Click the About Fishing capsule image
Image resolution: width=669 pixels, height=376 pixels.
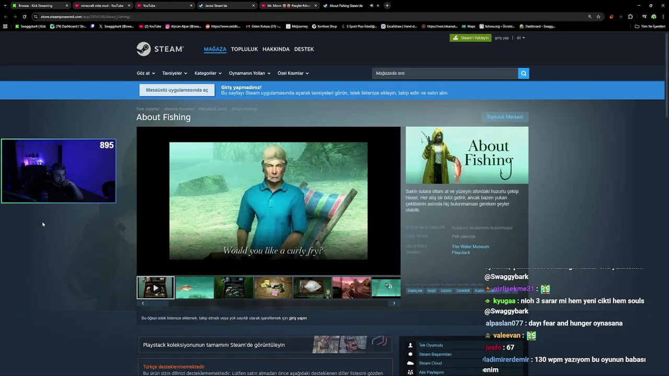click(x=467, y=155)
